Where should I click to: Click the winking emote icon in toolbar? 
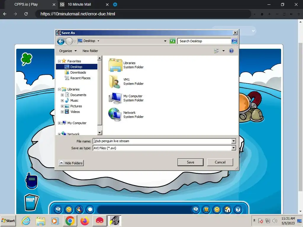(69, 210)
